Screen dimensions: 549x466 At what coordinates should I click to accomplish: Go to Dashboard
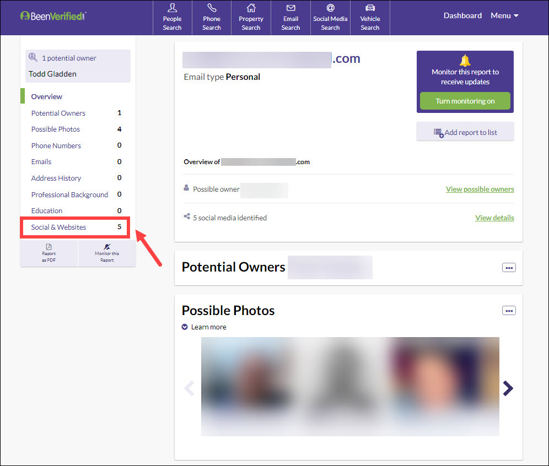462,16
